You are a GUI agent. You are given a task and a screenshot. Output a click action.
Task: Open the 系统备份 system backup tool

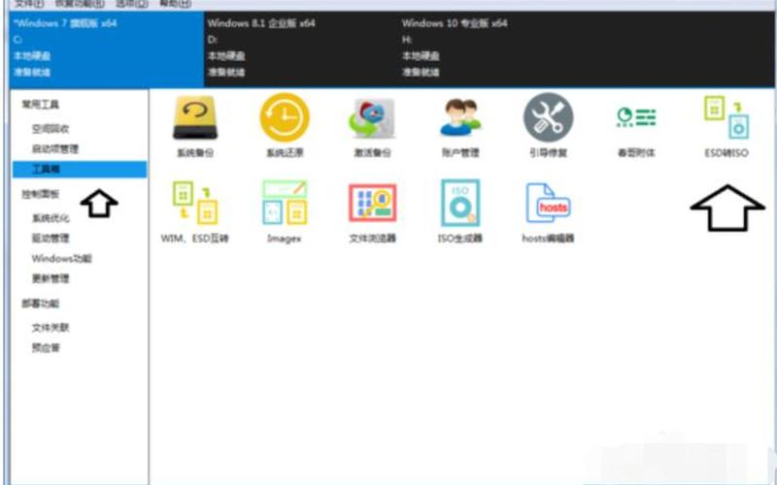tap(195, 126)
